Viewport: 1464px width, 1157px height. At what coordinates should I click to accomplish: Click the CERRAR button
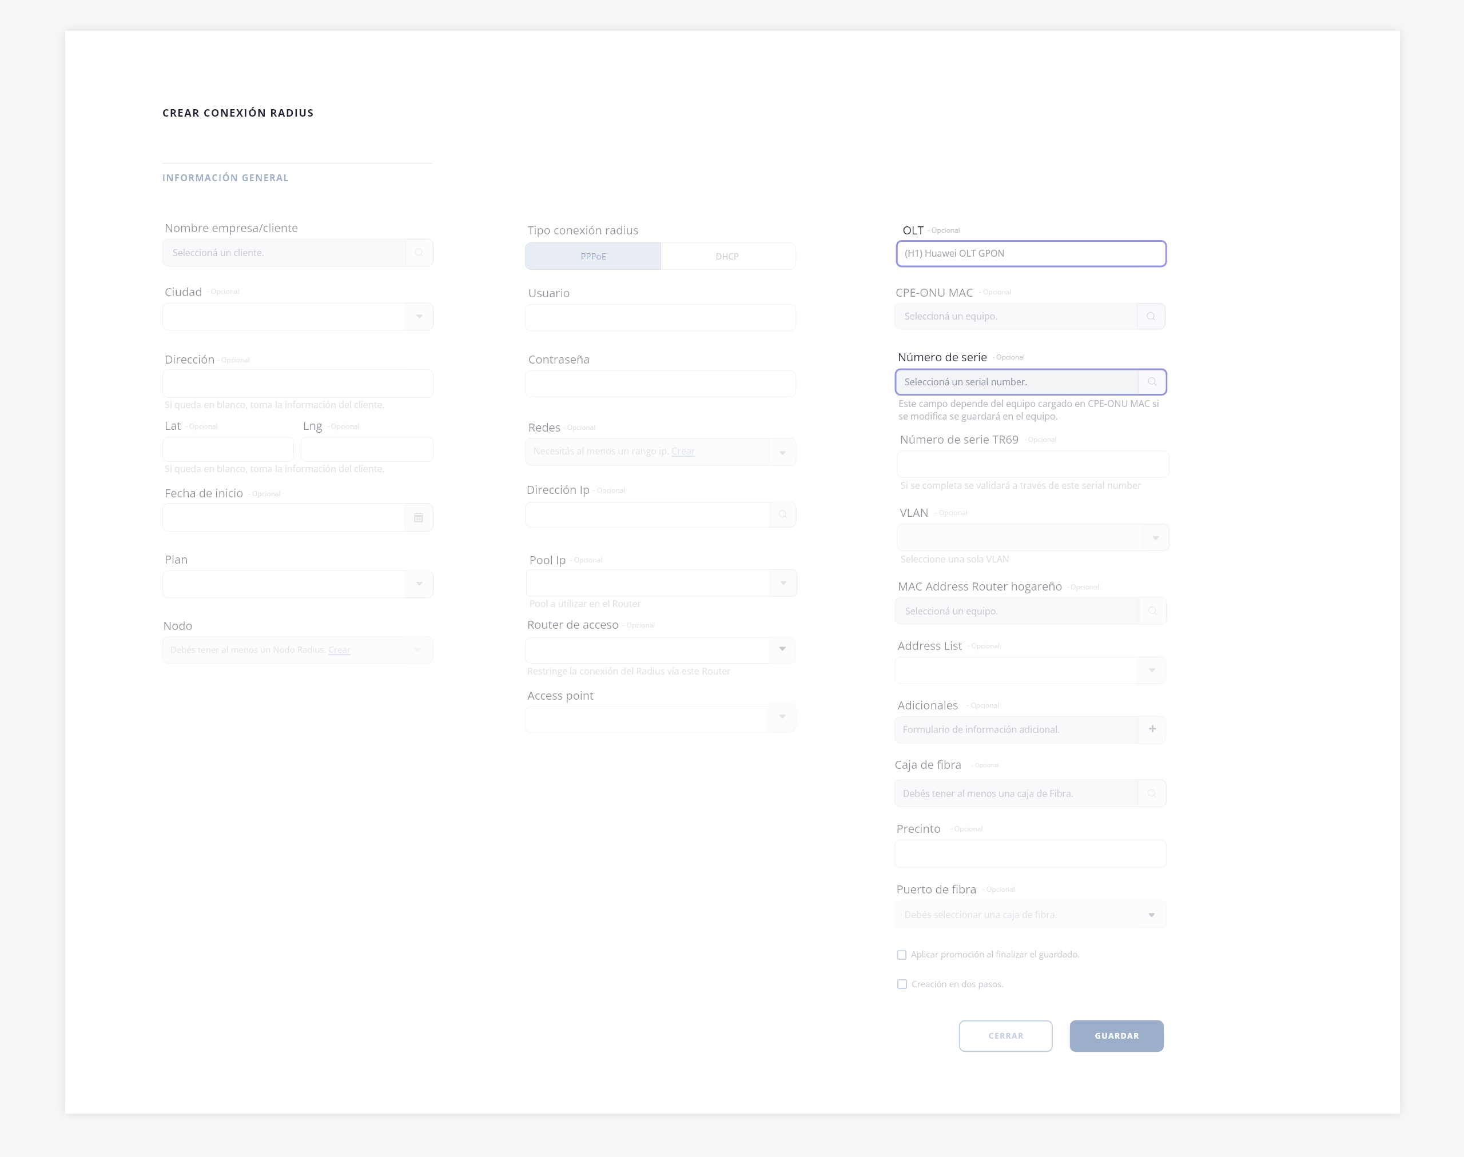point(1005,1036)
